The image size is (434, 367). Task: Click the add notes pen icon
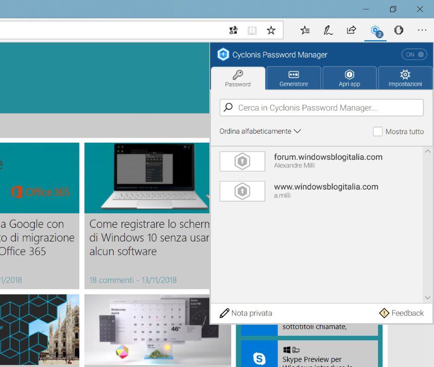point(328,30)
